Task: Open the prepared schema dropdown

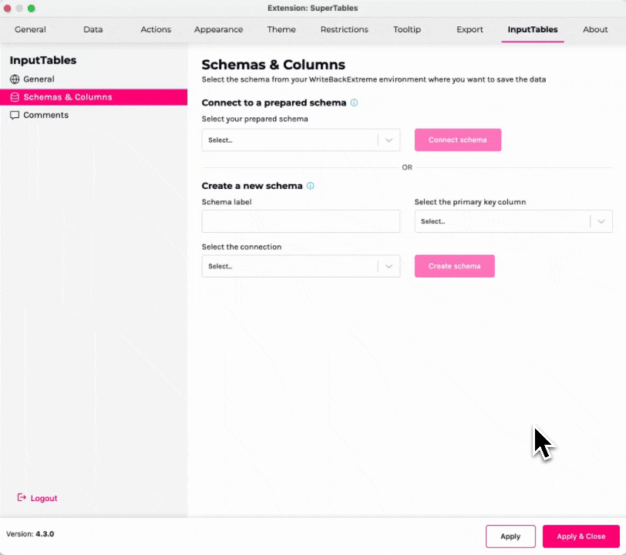Action: point(301,140)
